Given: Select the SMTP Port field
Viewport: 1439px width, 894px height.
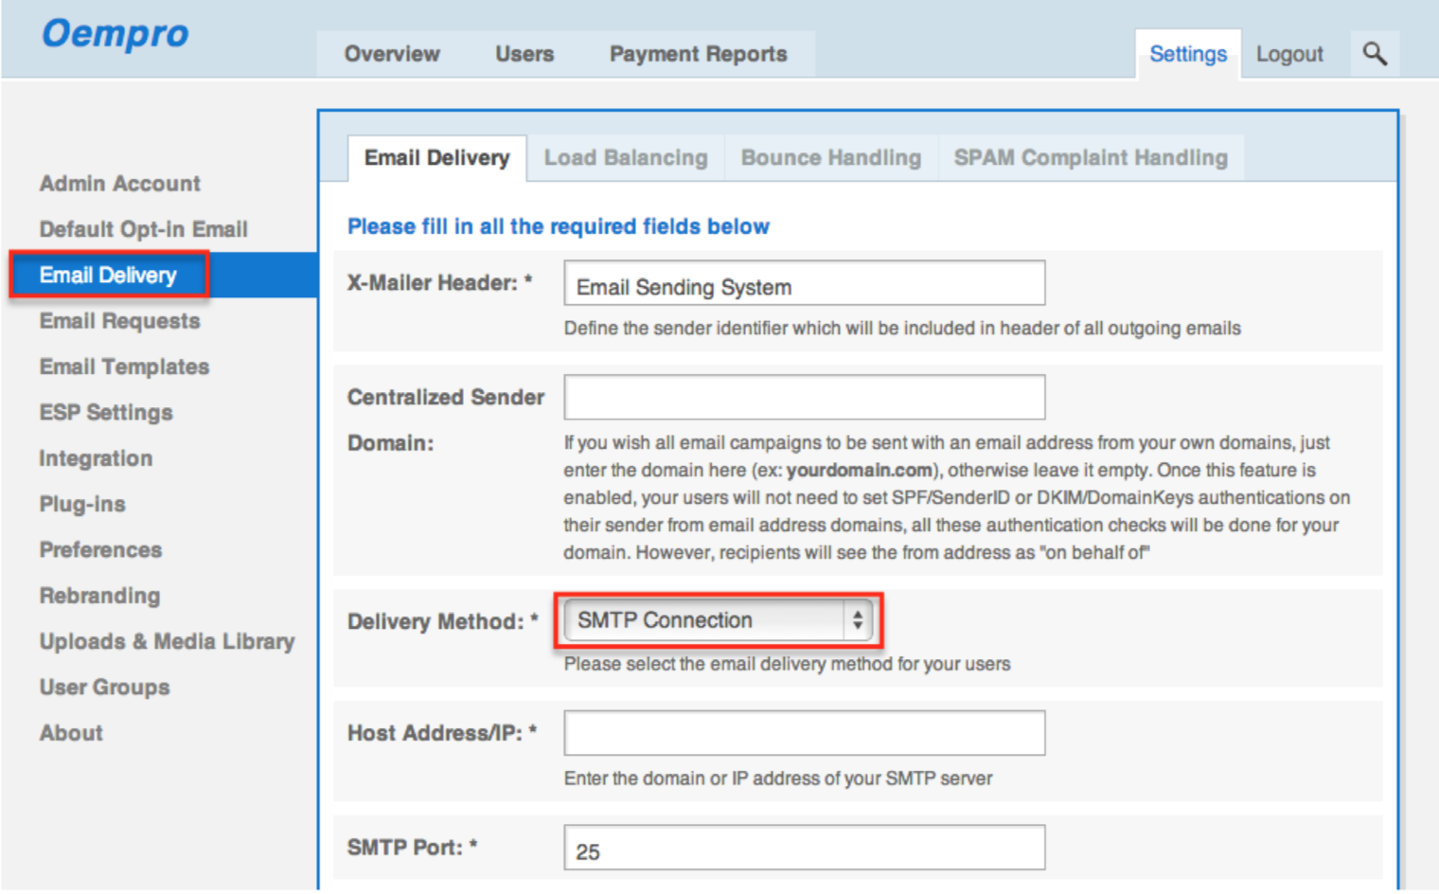Looking at the screenshot, I should (x=803, y=848).
